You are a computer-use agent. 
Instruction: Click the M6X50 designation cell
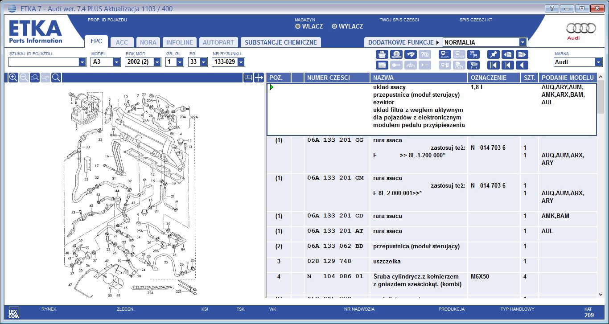click(x=480, y=276)
